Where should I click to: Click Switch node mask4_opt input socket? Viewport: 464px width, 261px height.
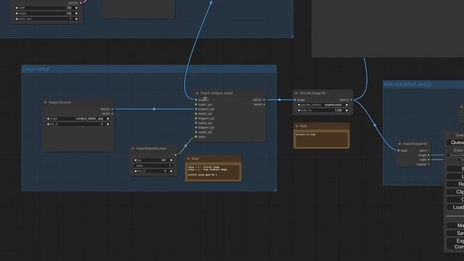click(196, 132)
